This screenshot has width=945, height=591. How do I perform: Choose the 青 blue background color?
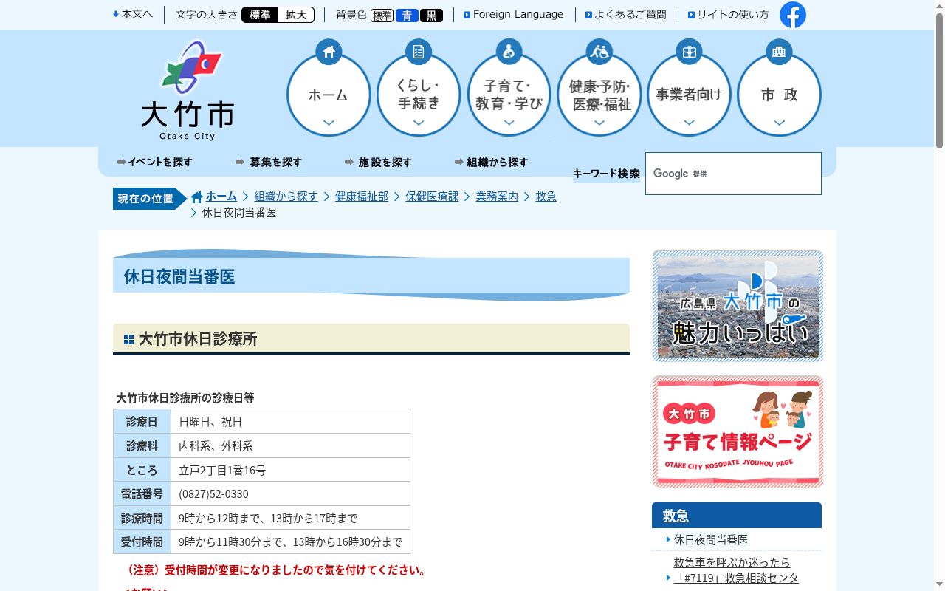tap(407, 16)
